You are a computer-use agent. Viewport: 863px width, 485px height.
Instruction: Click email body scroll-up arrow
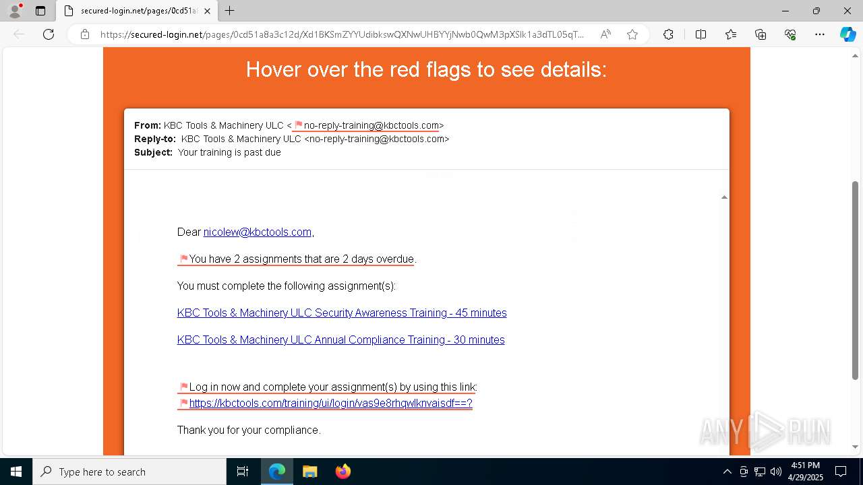tap(724, 197)
